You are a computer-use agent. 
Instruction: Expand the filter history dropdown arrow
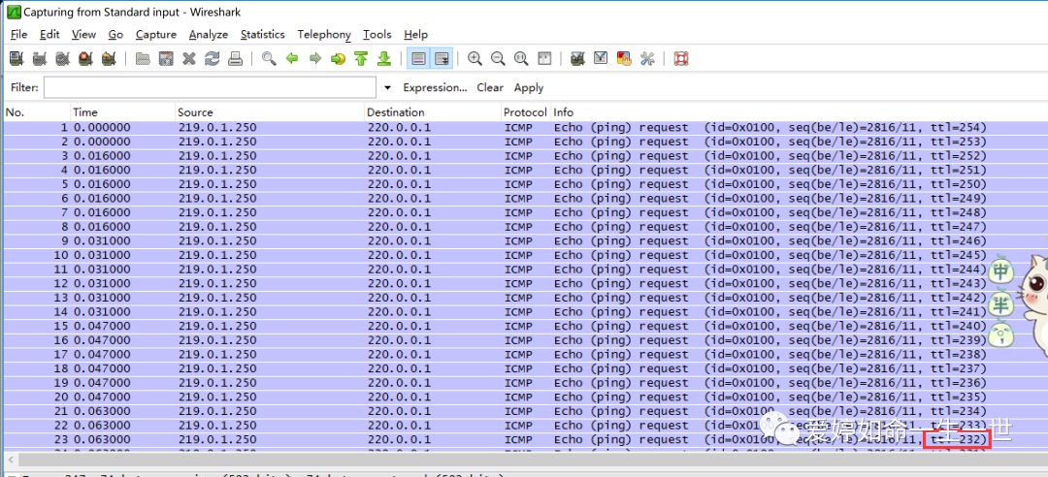[387, 87]
